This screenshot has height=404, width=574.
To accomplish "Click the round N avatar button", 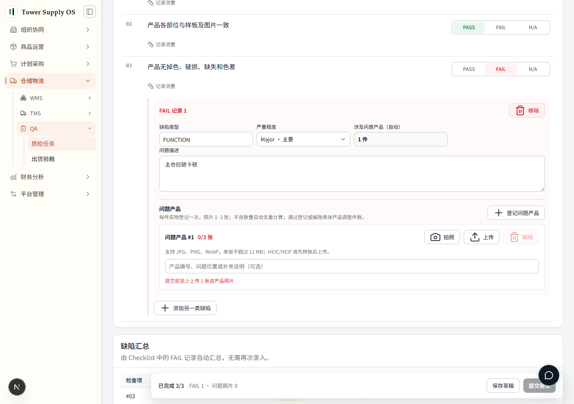I will (x=17, y=387).
